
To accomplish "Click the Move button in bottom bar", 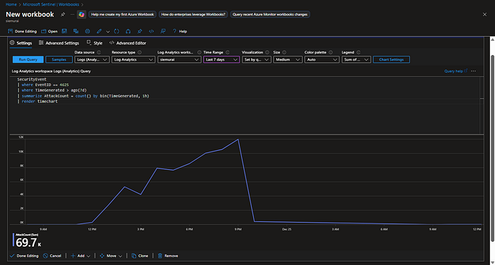I will [x=107, y=256].
